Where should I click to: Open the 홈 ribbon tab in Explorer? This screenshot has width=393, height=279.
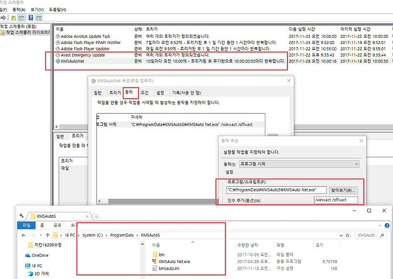tap(42, 226)
